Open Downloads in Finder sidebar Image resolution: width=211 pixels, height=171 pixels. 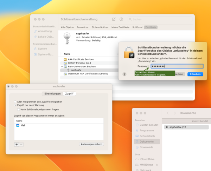click(146, 147)
